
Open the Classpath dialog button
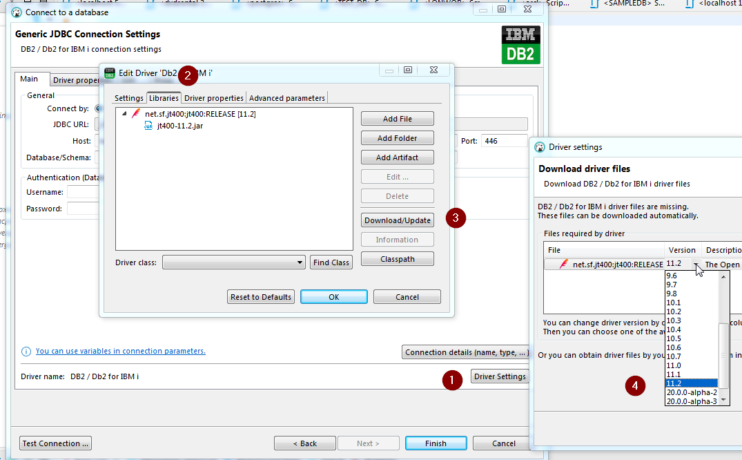[x=398, y=259]
